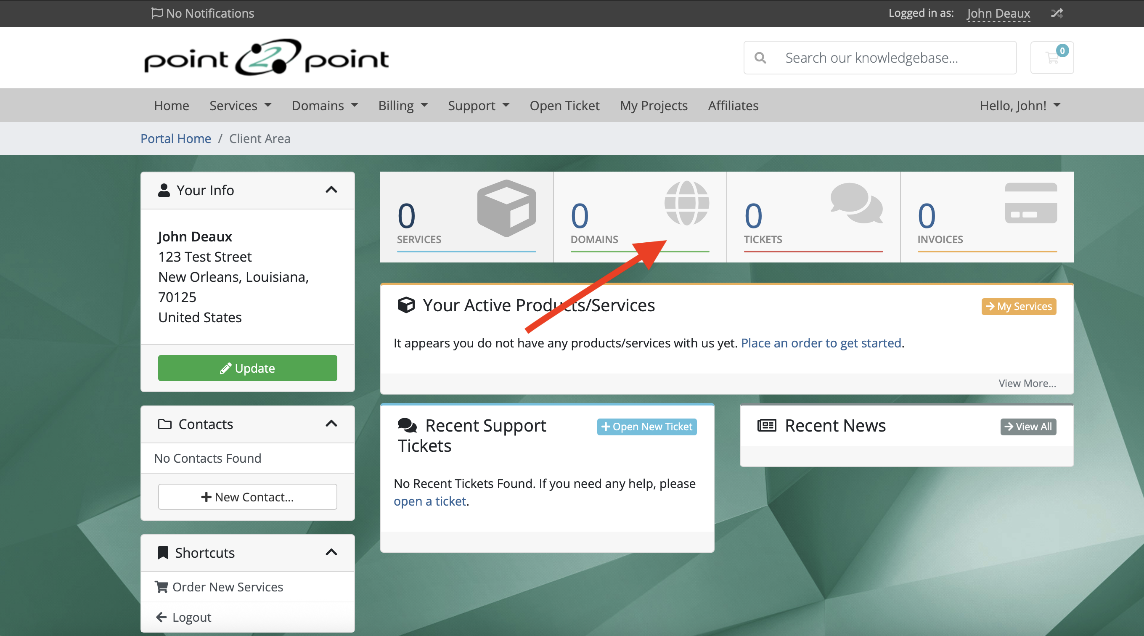Go to My Projects menu item
1144x636 pixels.
coord(653,106)
